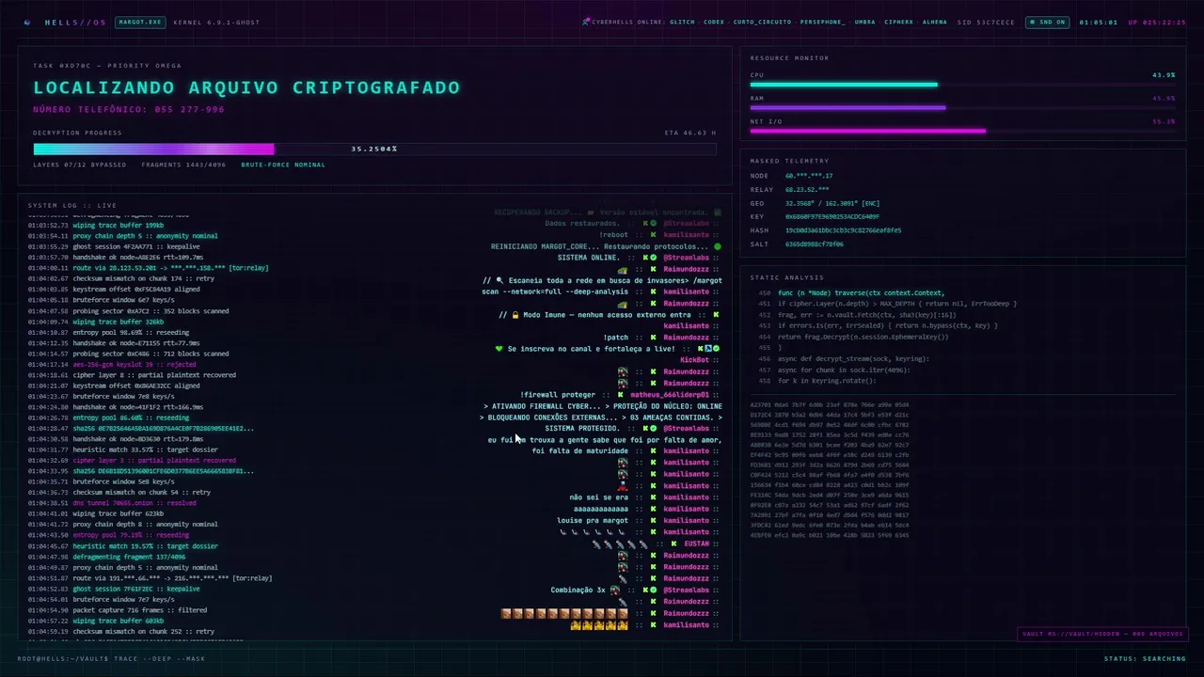
Task: Click log line aes-256-gcm keyslot 39 rejected
Action: point(112,364)
